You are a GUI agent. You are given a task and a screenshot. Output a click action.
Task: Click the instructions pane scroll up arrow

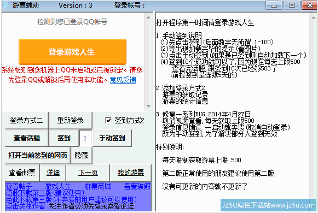pyautogui.click(x=314, y=17)
